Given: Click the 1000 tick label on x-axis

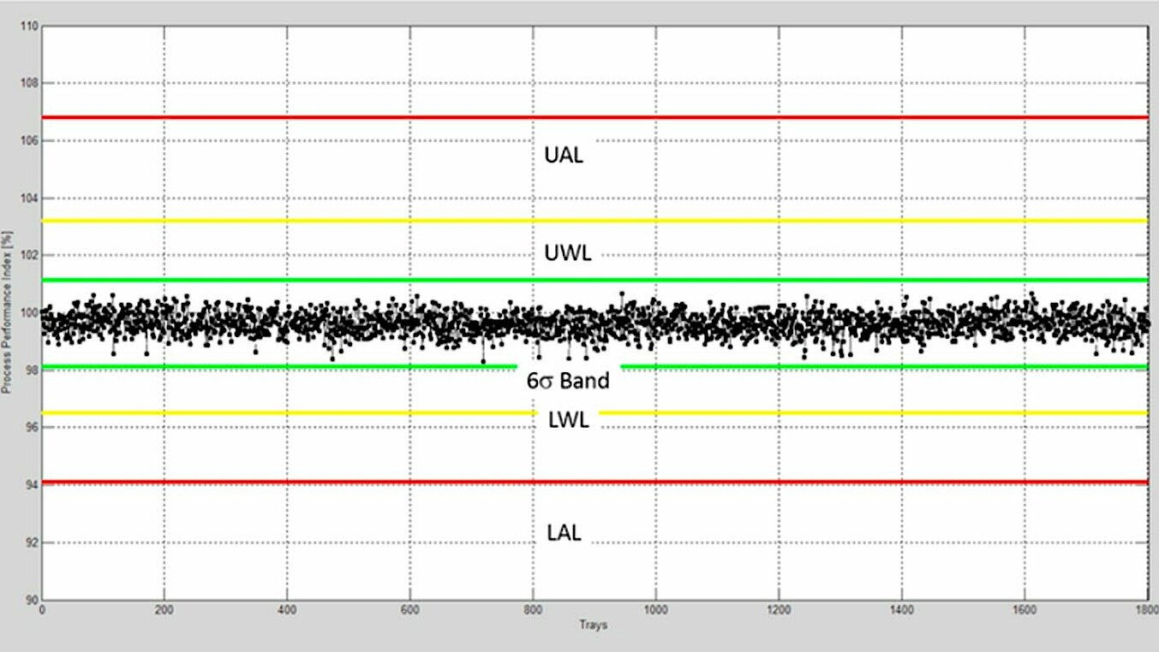Looking at the screenshot, I should (655, 610).
